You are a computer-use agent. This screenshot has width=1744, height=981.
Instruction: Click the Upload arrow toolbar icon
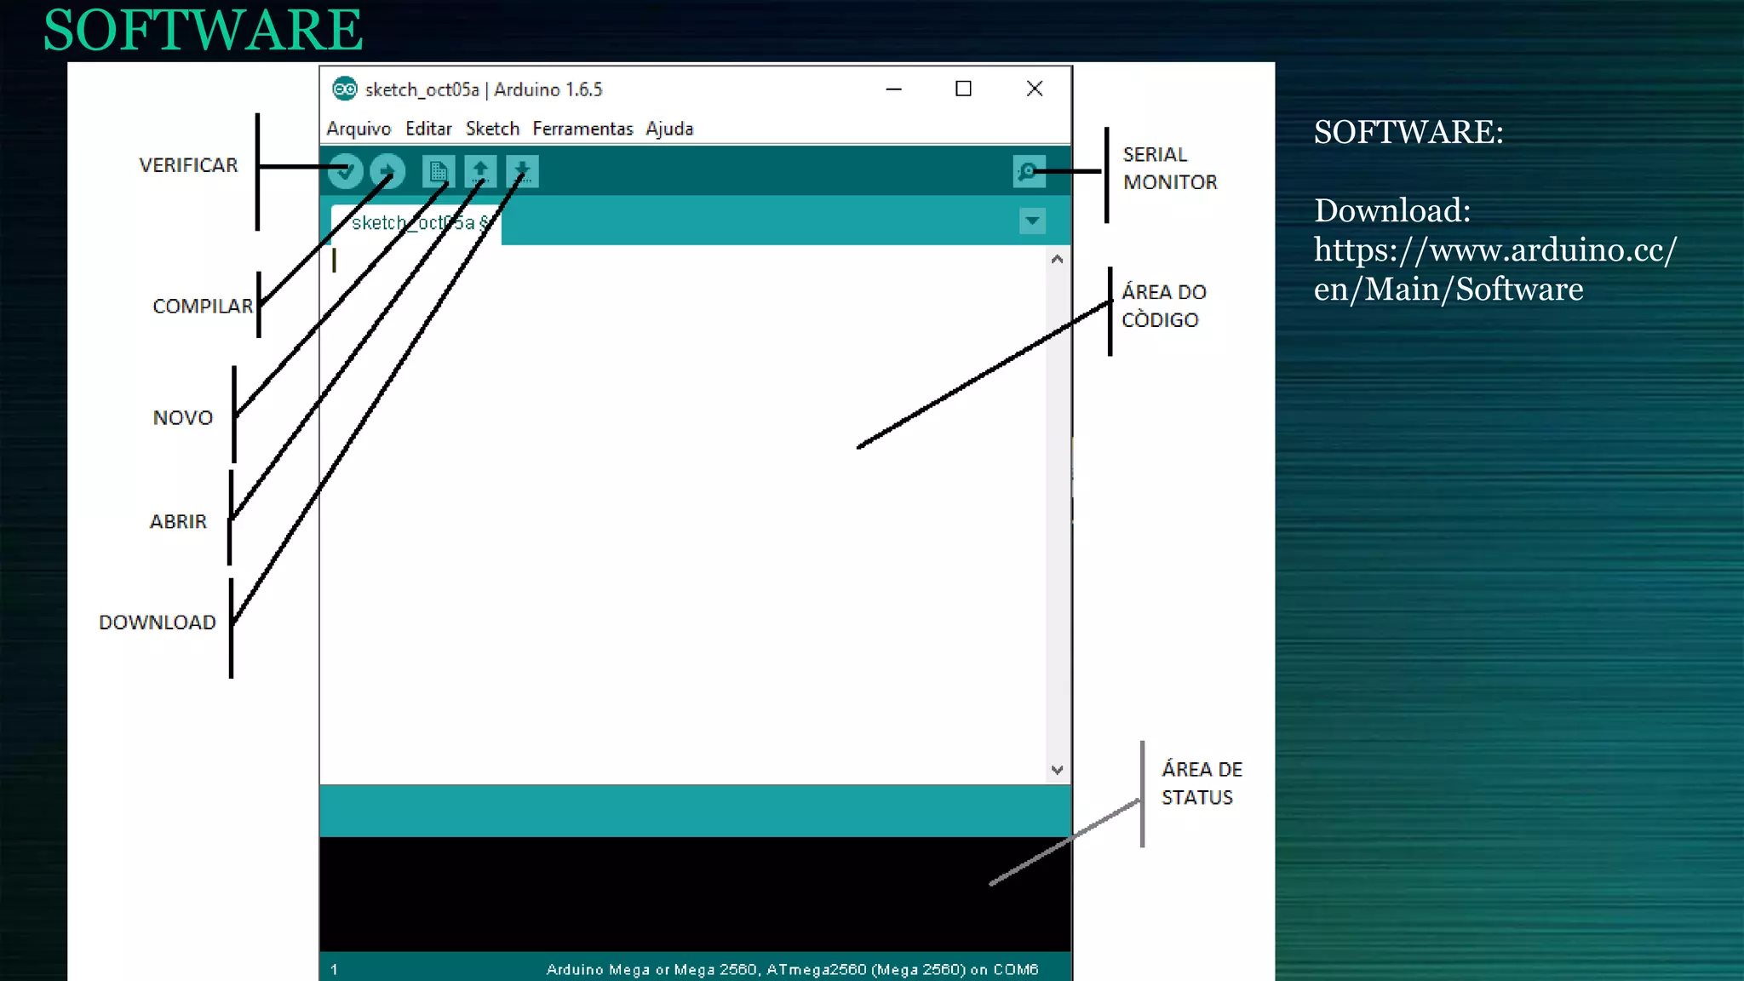387,171
